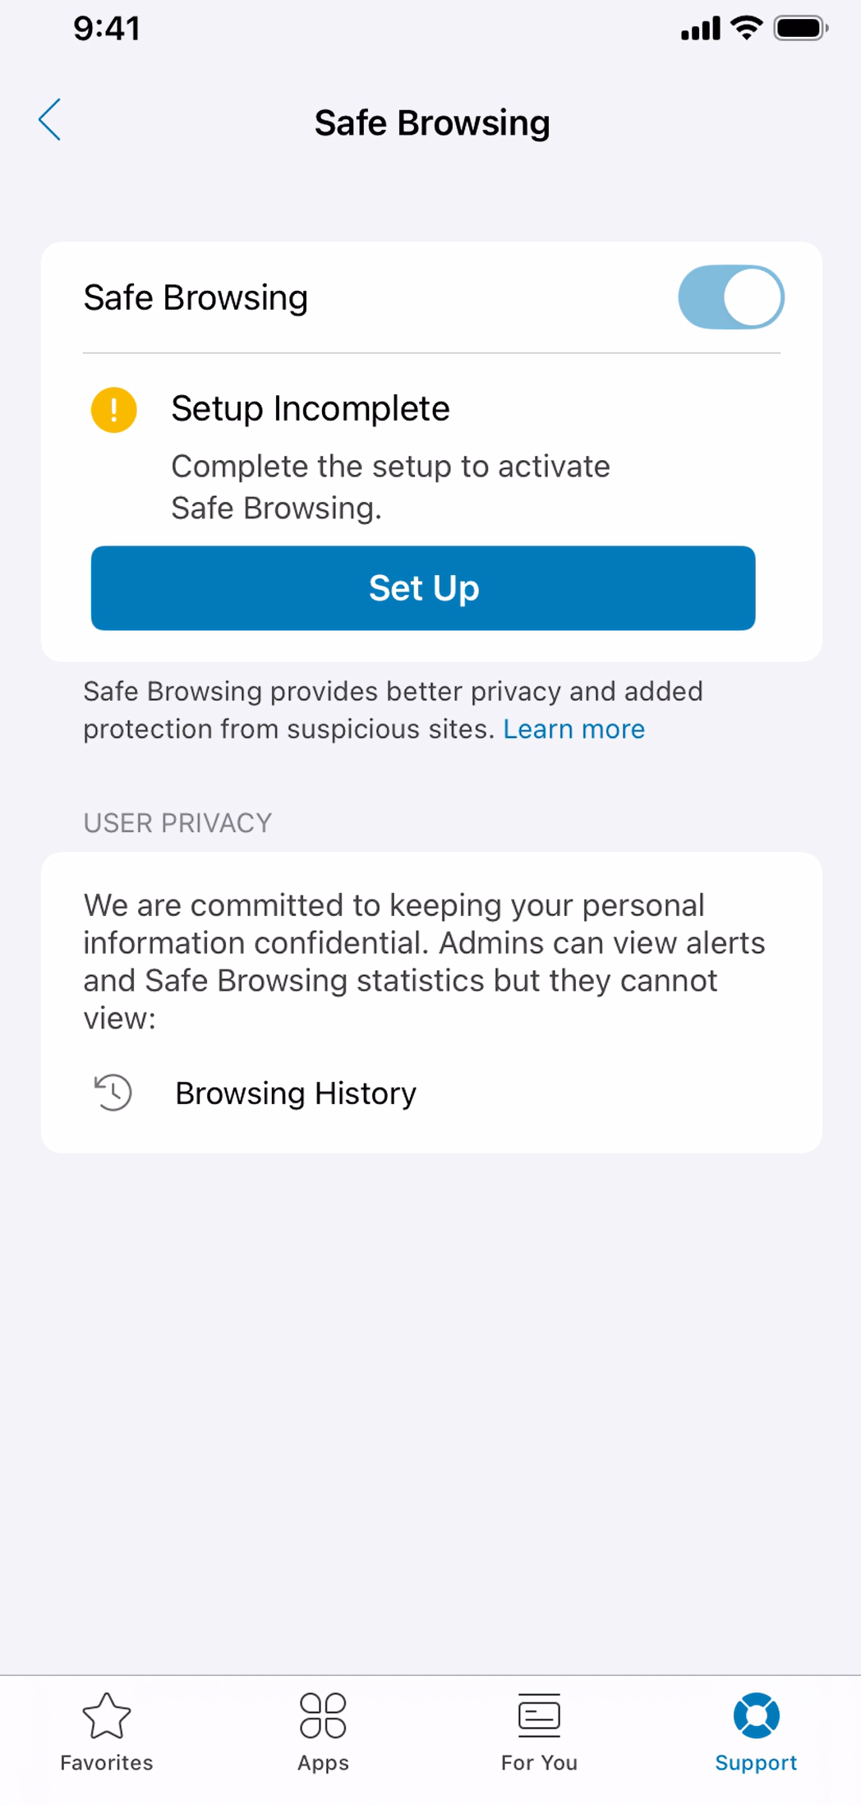Tap the Safe Browsing row label
Image resolution: width=861 pixels, height=1805 pixels.
pyautogui.click(x=196, y=297)
